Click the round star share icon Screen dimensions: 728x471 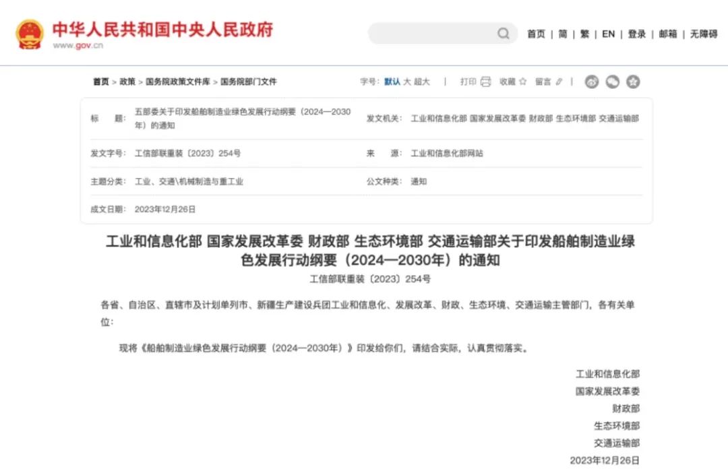coord(632,82)
